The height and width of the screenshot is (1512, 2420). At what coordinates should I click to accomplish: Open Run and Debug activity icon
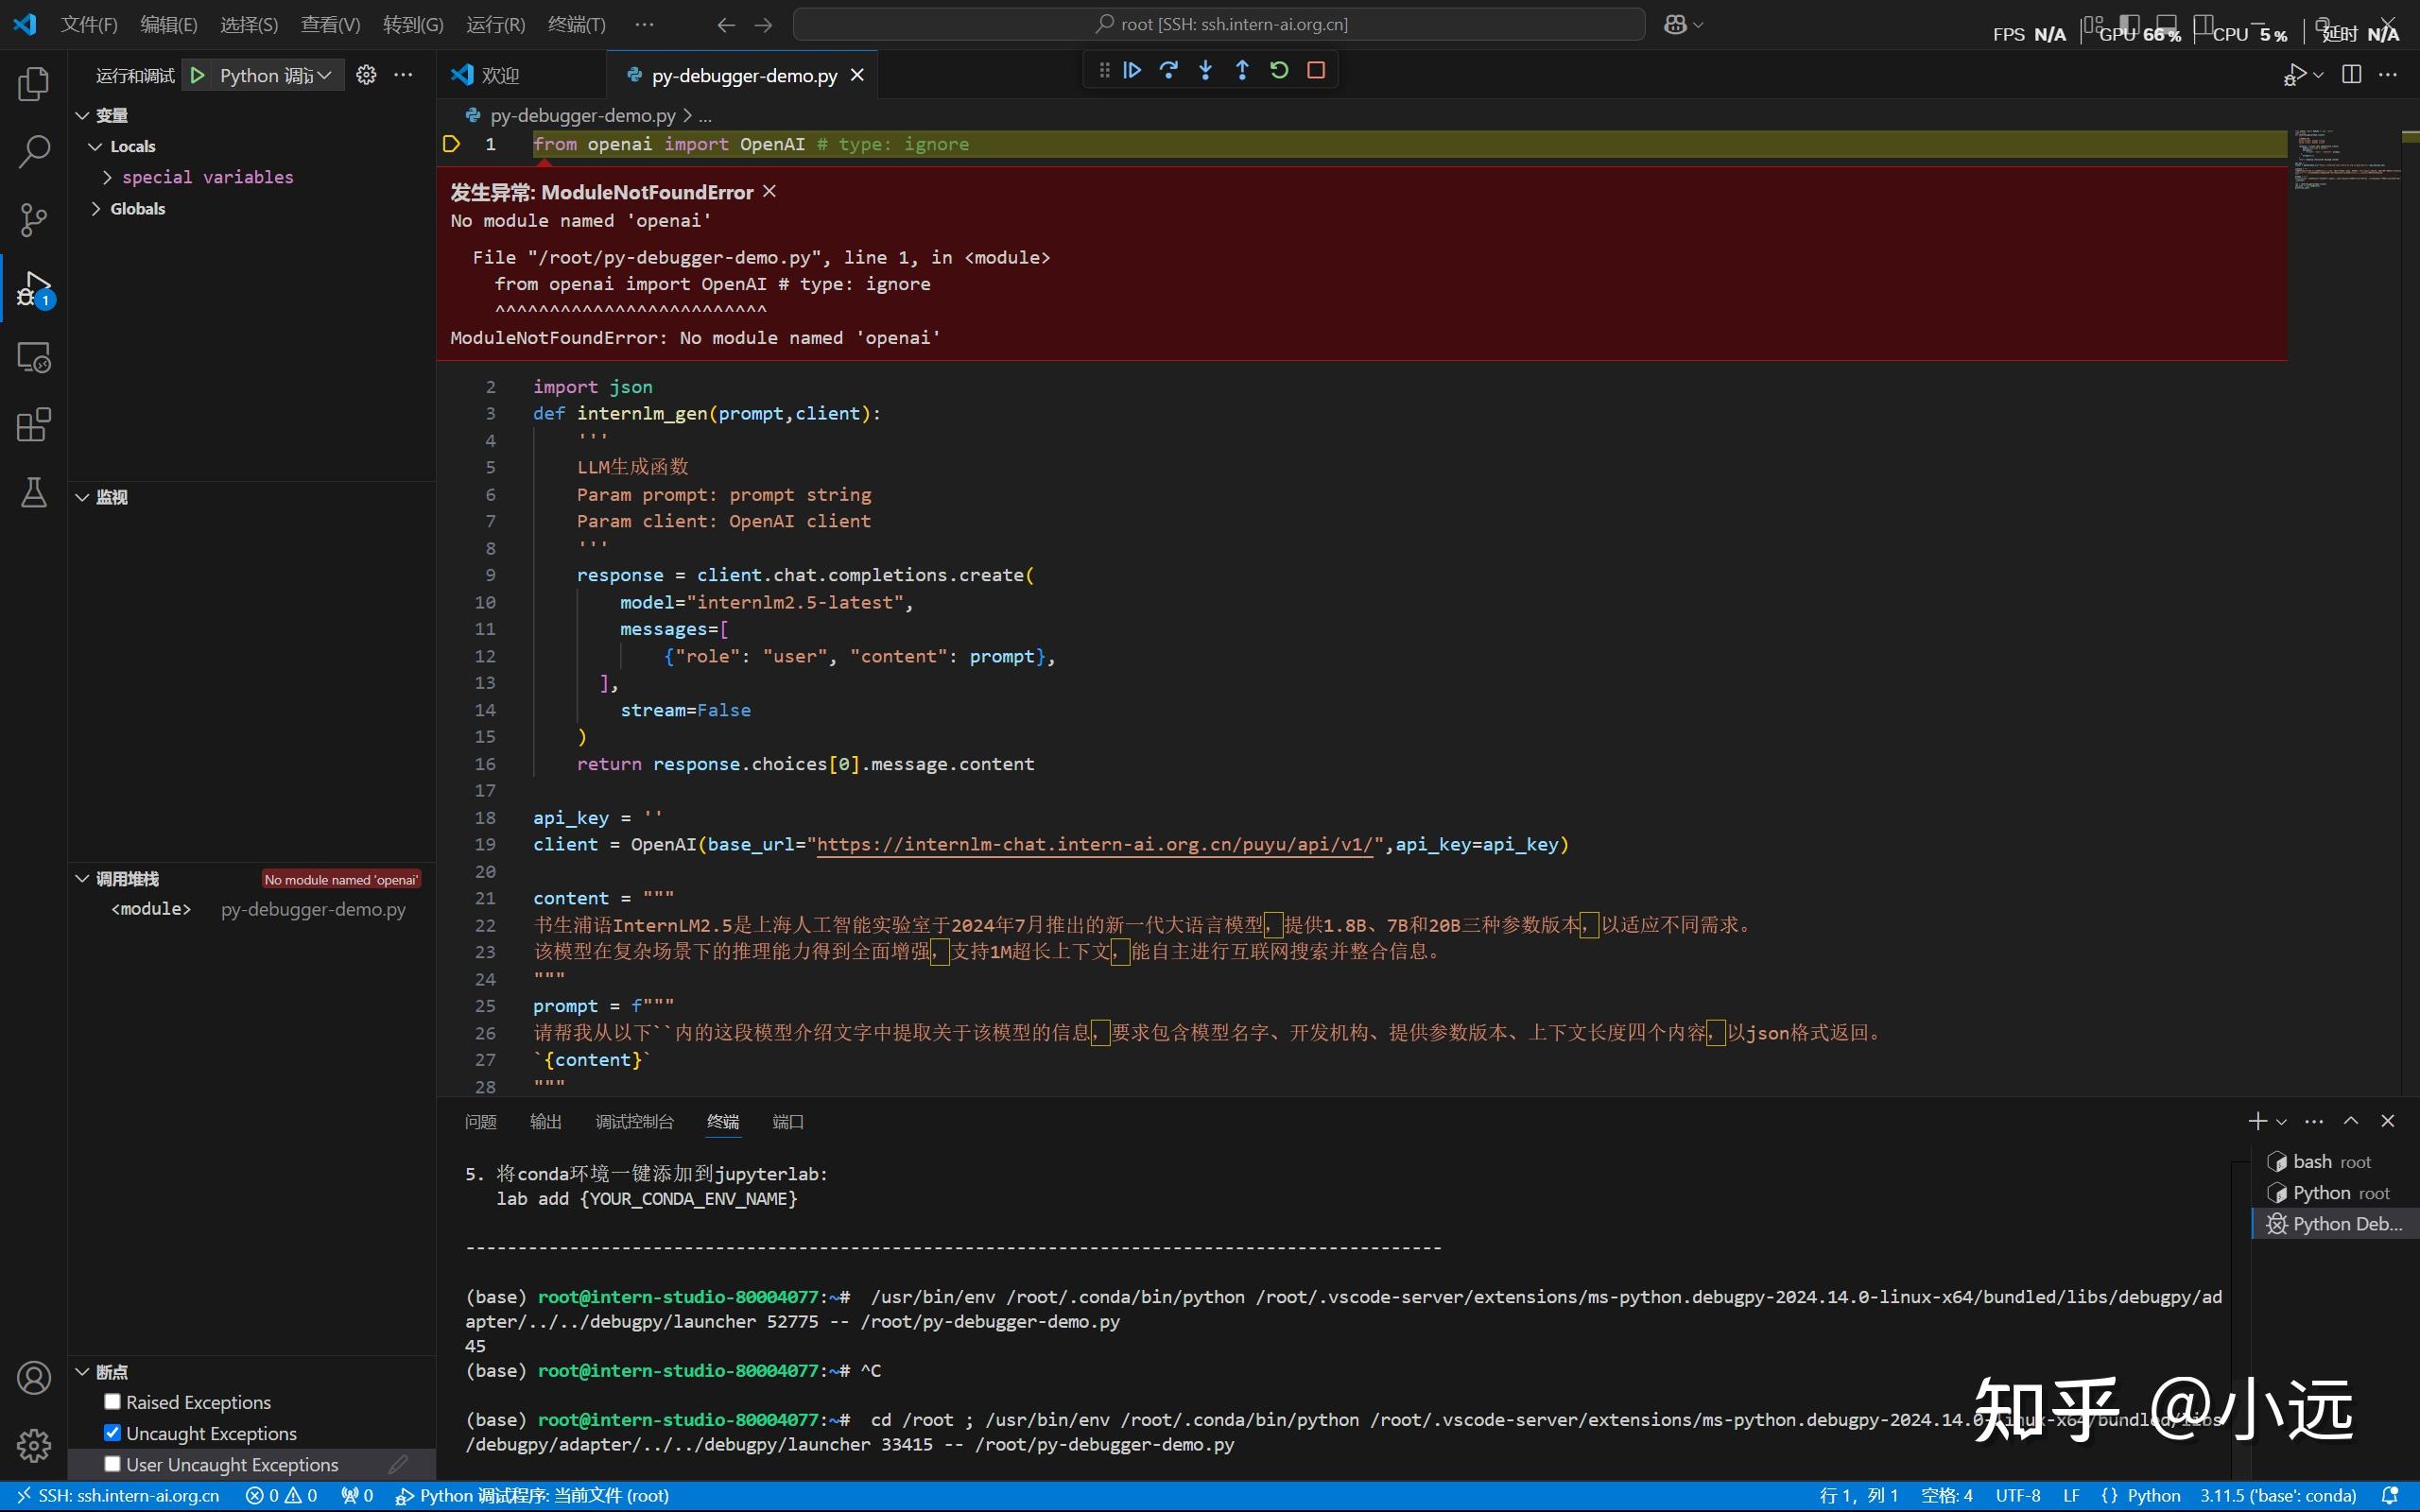click(x=33, y=289)
